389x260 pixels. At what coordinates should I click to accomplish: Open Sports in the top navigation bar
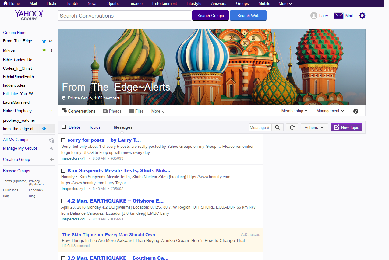pyautogui.click(x=113, y=4)
